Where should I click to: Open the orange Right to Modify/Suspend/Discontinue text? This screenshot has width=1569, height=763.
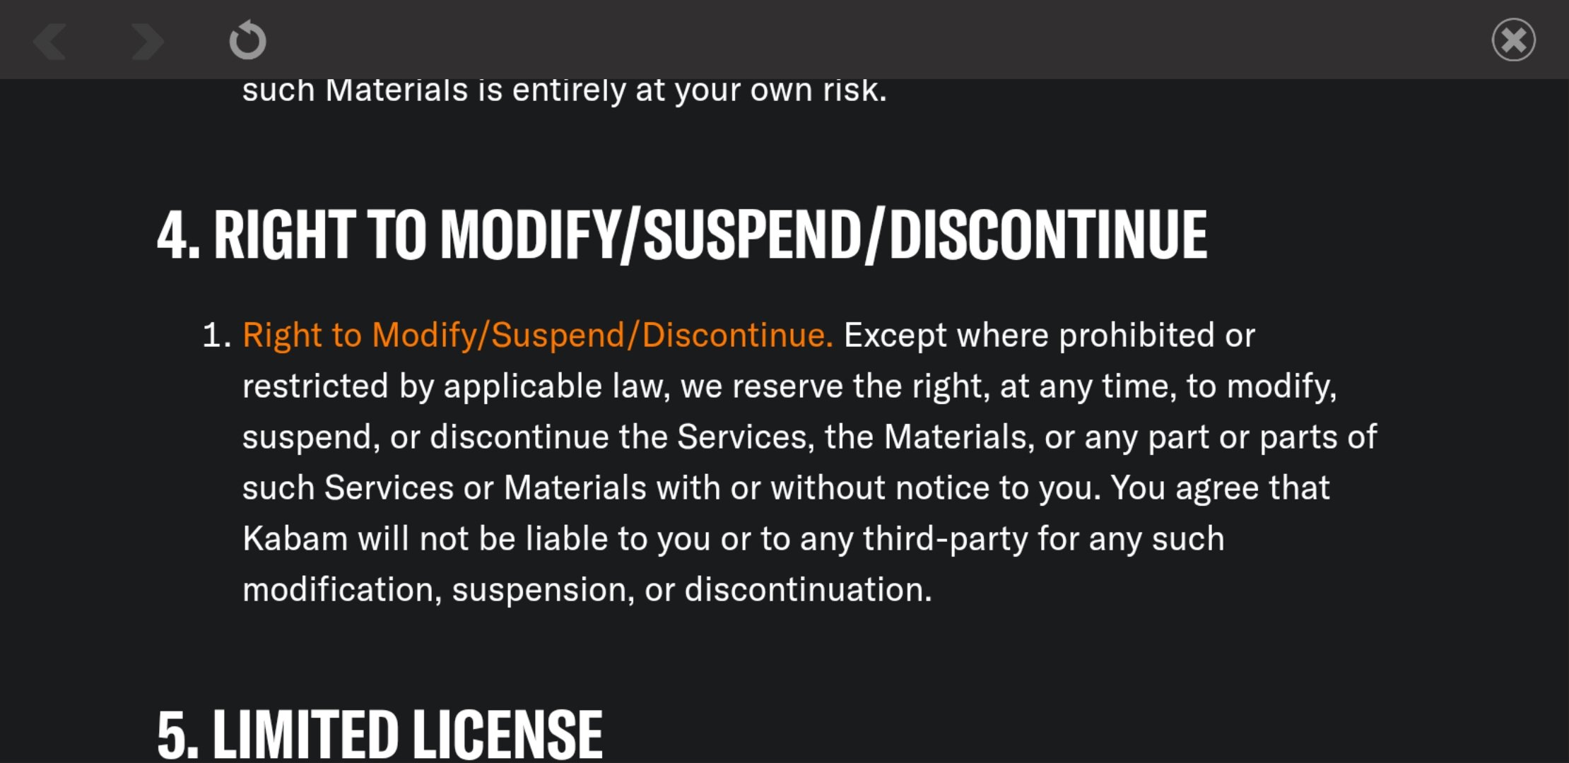click(538, 335)
